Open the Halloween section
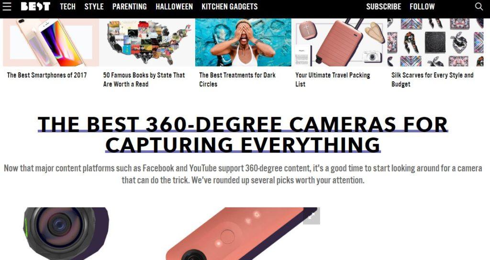 point(174,7)
